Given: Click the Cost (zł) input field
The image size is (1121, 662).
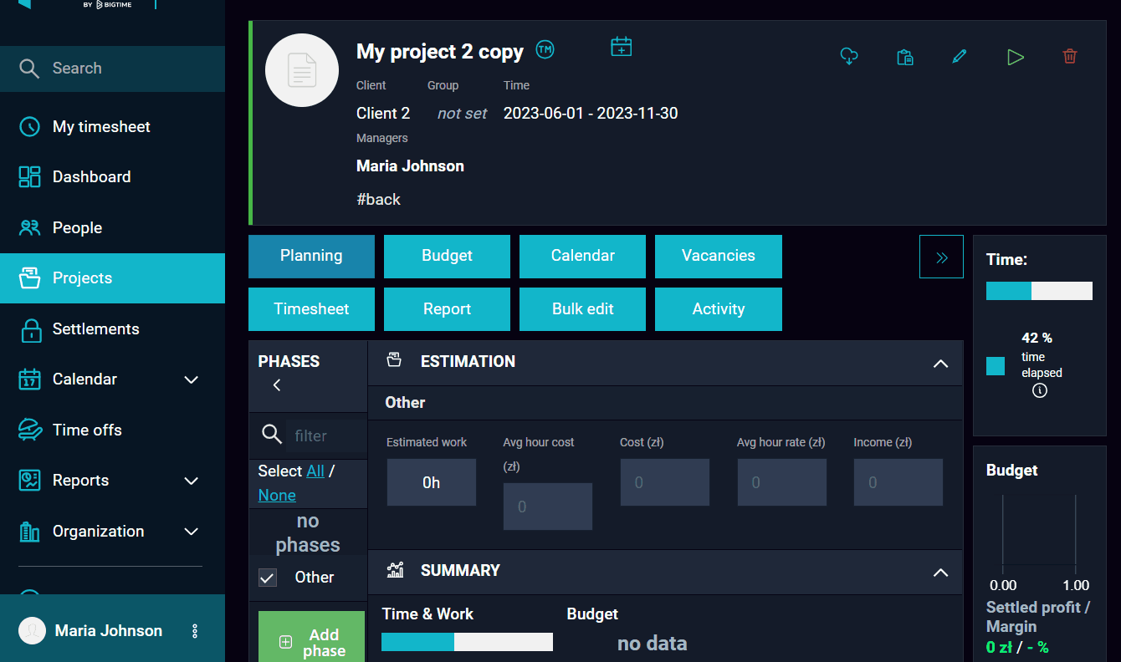Looking at the screenshot, I should pos(664,482).
